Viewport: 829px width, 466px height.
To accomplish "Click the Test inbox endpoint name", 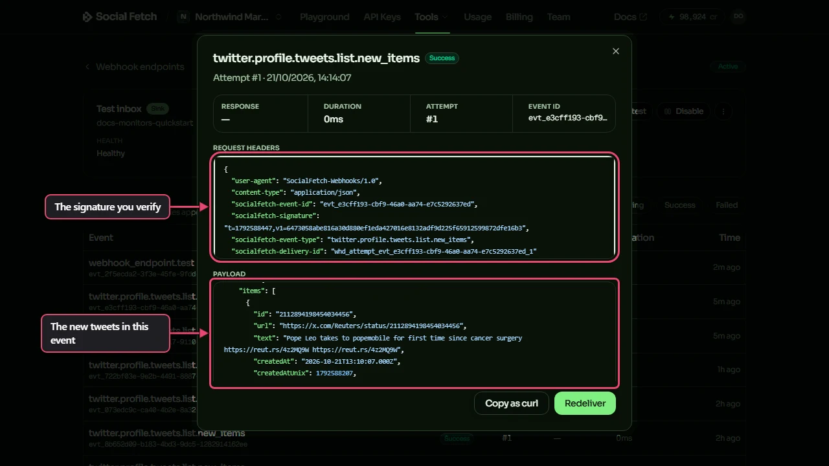I will [x=119, y=109].
